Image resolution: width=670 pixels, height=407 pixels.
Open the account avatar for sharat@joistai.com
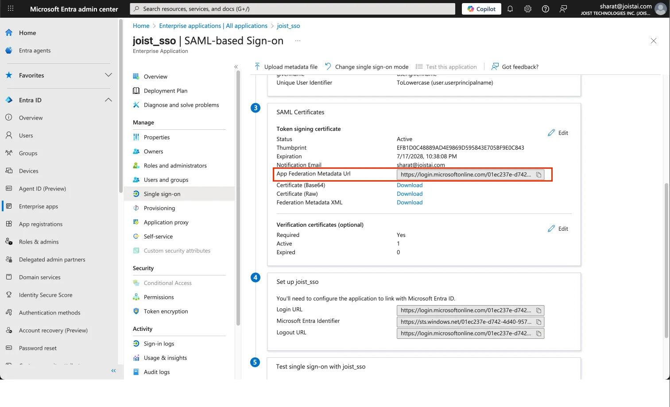pos(660,9)
